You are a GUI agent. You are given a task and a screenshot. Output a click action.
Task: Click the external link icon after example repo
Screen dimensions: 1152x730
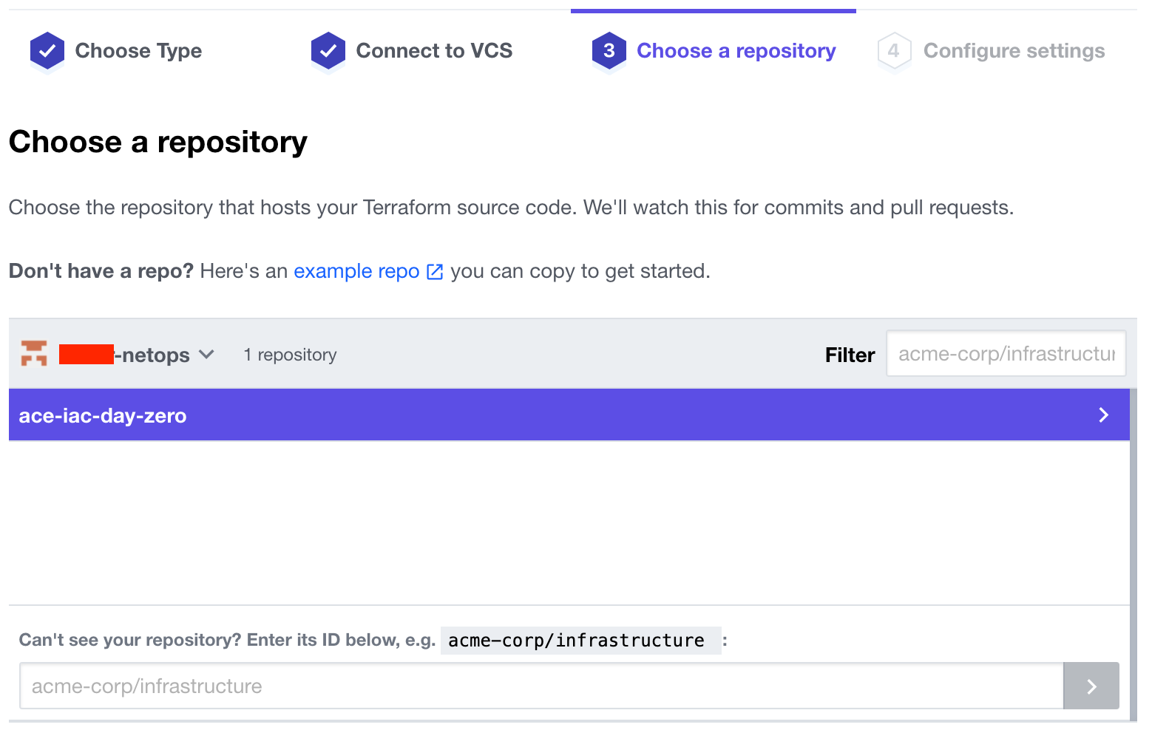(x=435, y=272)
